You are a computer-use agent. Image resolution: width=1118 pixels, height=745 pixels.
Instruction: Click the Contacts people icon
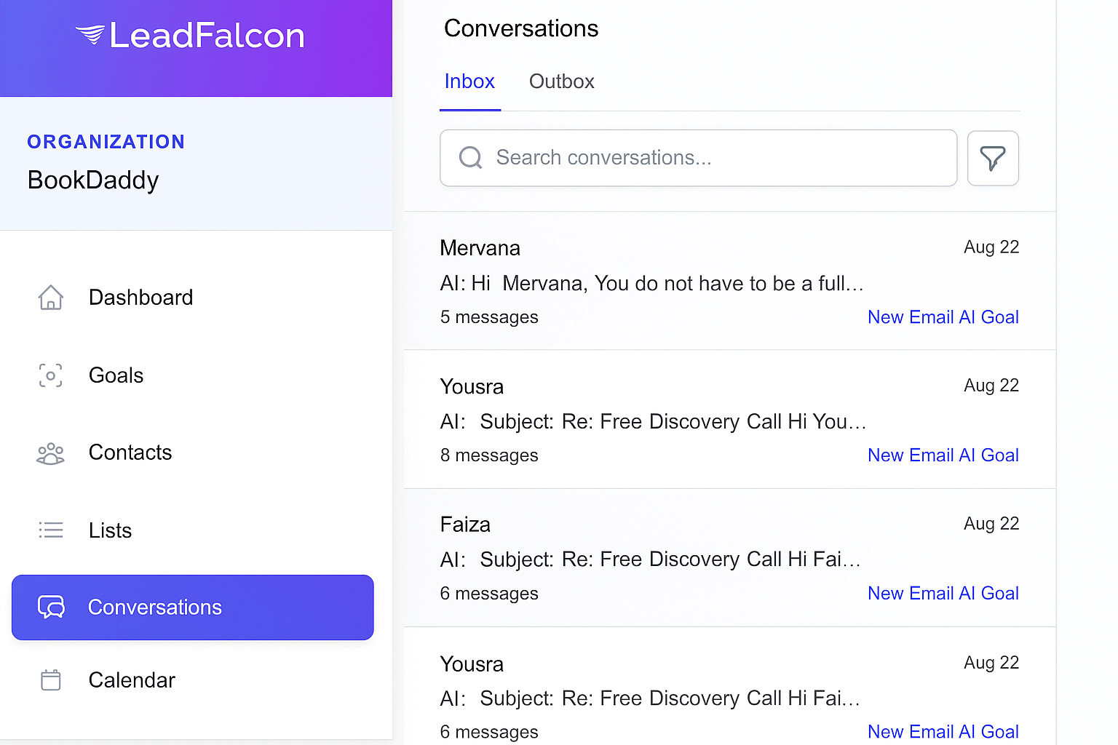(50, 453)
